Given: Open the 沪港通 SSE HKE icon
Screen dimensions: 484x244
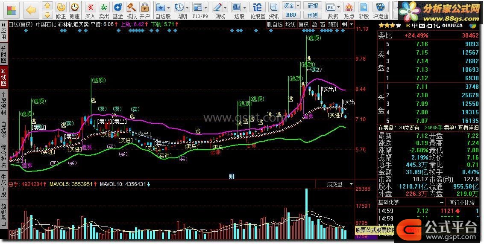Looking at the screenshot, I should point(381,10).
